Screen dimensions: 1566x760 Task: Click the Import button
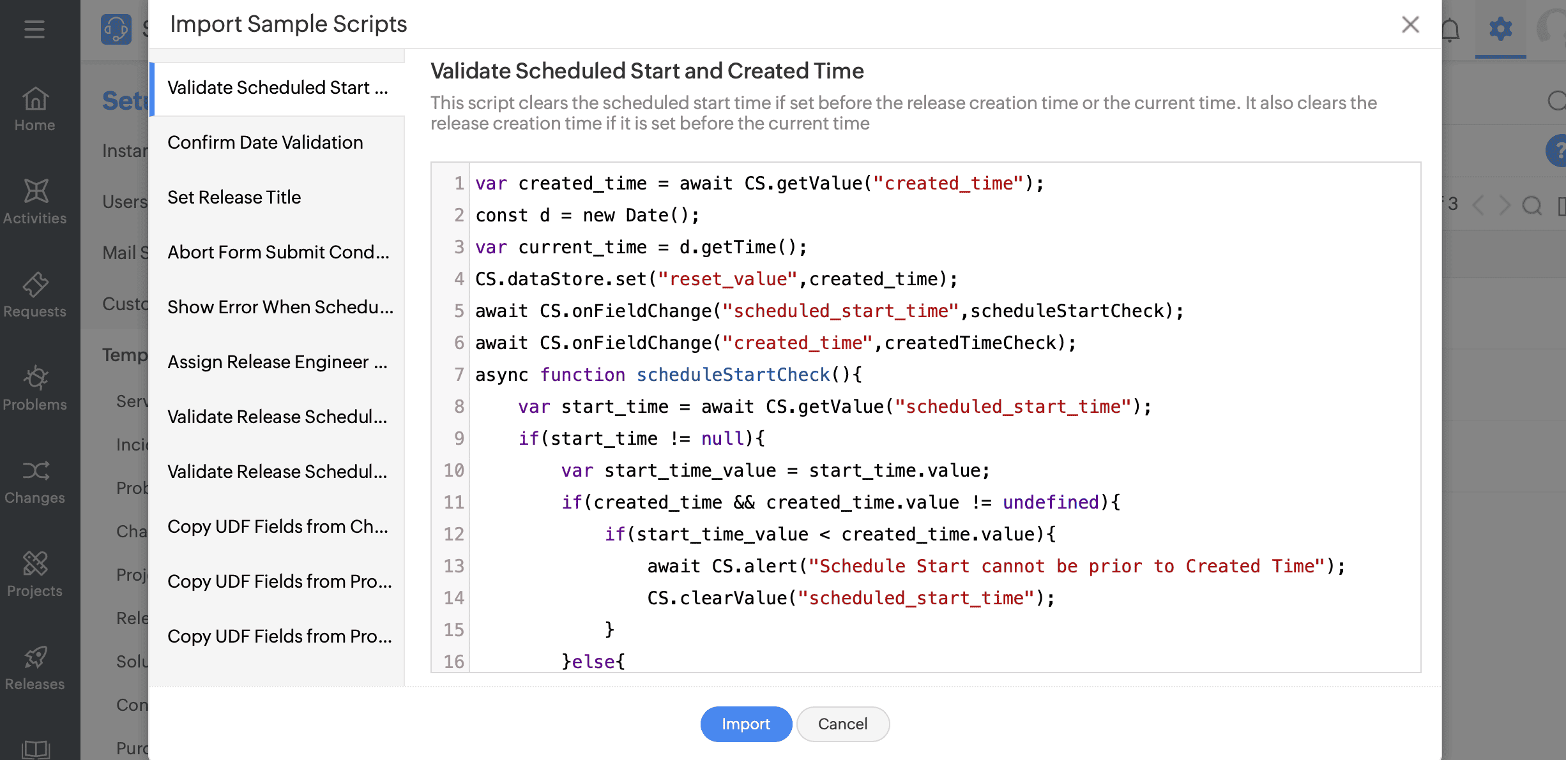746,724
